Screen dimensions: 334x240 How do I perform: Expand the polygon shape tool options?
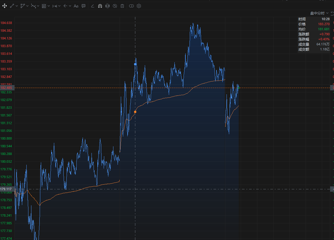pos(27,6)
